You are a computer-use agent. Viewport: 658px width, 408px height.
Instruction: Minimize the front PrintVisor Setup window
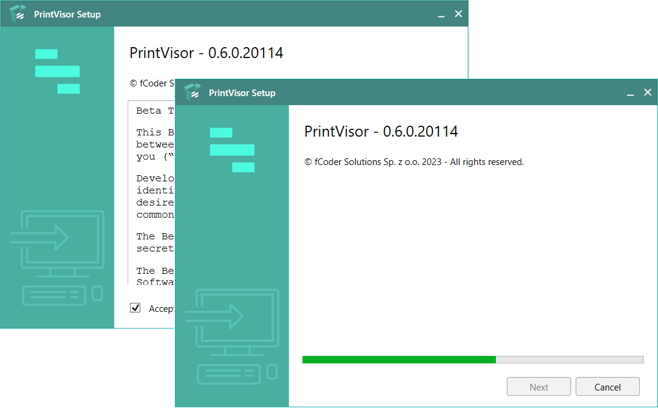[x=630, y=93]
